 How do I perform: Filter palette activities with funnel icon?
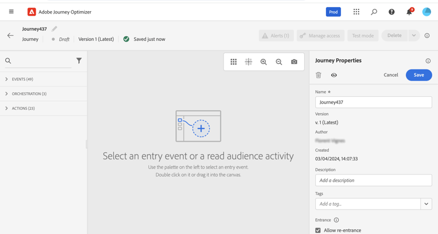coord(79,61)
